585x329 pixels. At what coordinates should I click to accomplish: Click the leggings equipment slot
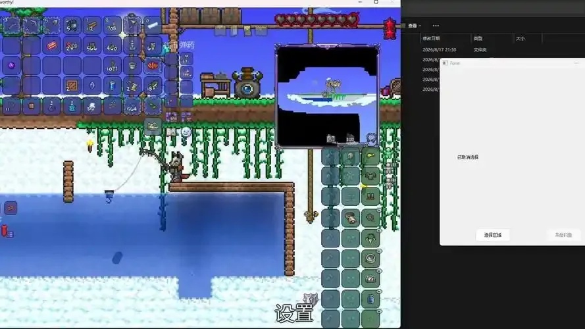tap(370, 196)
